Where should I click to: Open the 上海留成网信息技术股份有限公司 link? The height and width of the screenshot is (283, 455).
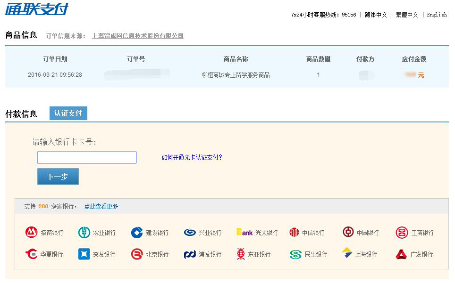point(138,36)
